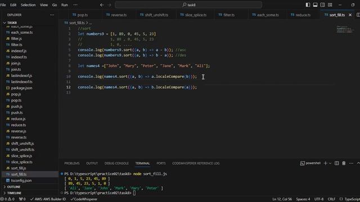
Task: Open reverse.ts in the explorer
Action: point(19,137)
